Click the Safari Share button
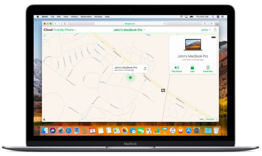262x156 pixels. point(205,24)
